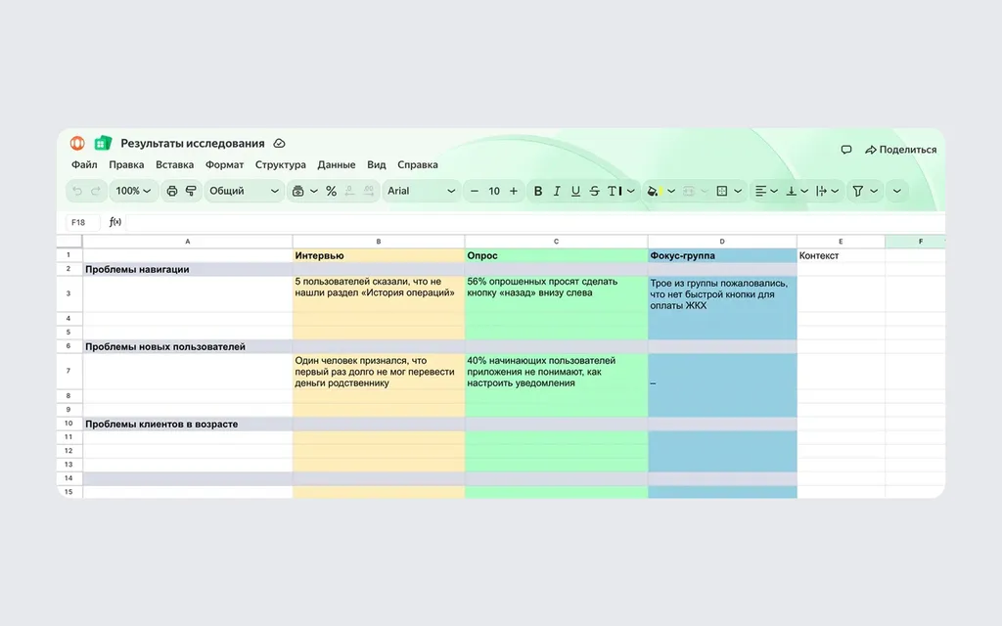1002x626 pixels.
Task: Select cell Проблемы навигации
Action: [x=187, y=270]
